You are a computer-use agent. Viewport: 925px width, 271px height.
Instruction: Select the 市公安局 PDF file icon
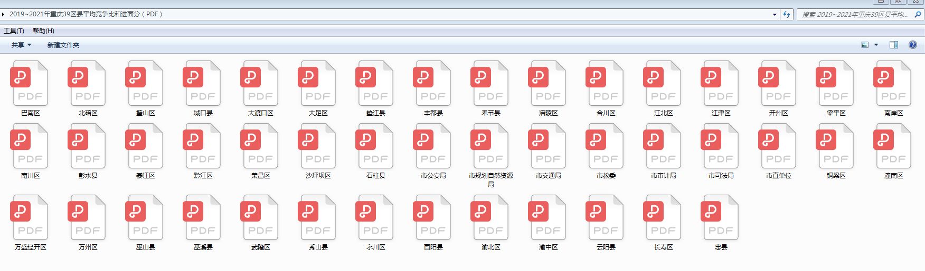432,146
